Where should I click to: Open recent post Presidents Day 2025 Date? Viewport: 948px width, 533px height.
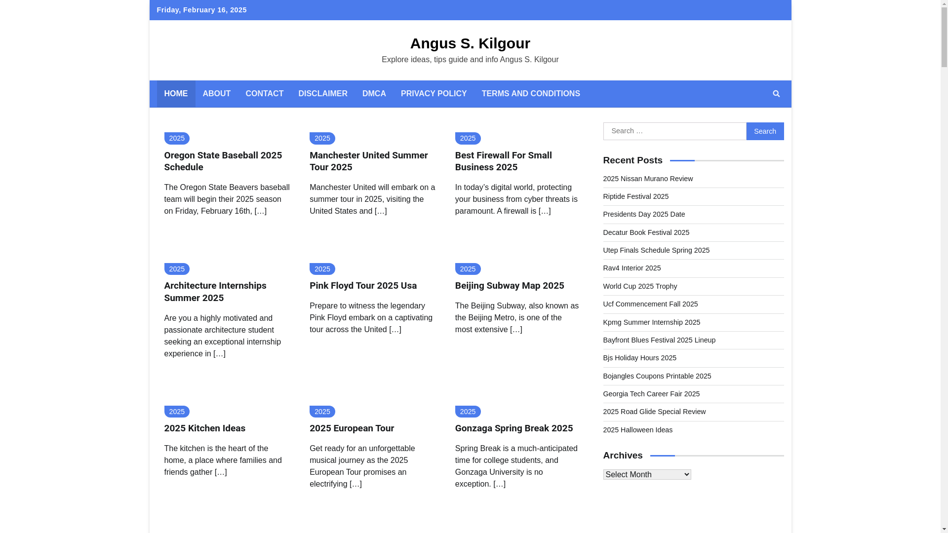point(643,214)
